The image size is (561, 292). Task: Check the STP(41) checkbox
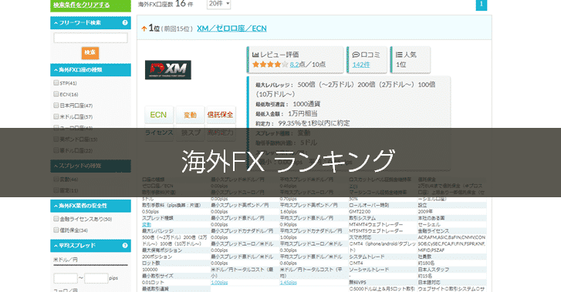click(x=56, y=83)
